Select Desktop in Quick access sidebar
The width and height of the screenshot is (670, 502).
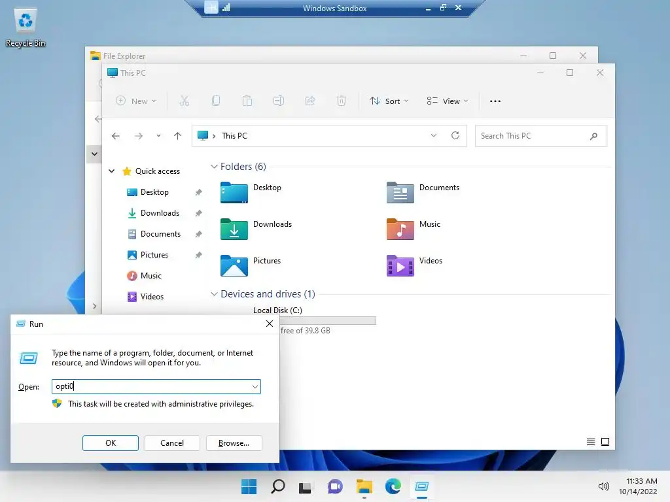pos(154,192)
